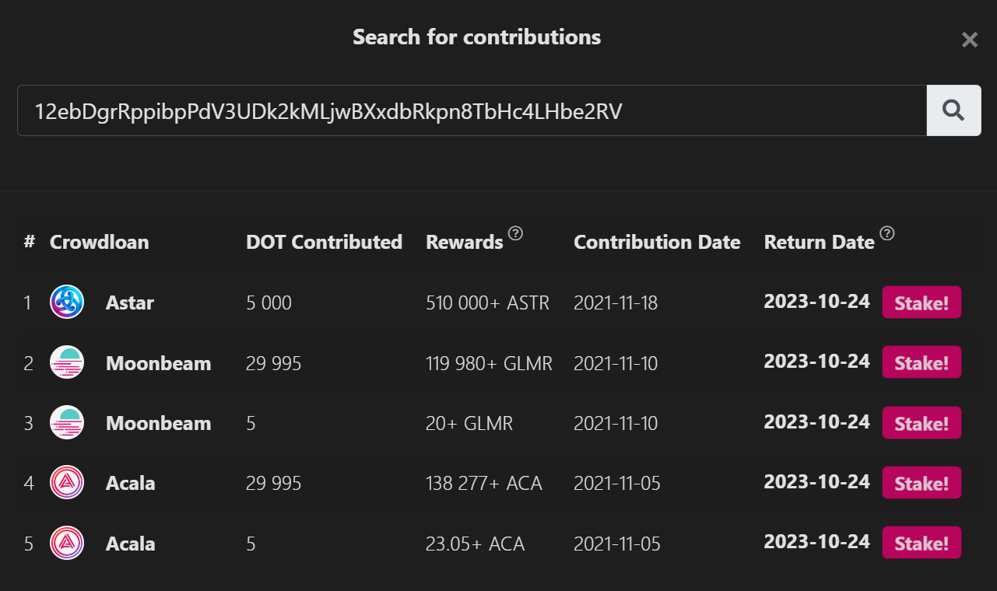
Task: Click the Moonbeam logo in row 3
Action: click(x=67, y=422)
